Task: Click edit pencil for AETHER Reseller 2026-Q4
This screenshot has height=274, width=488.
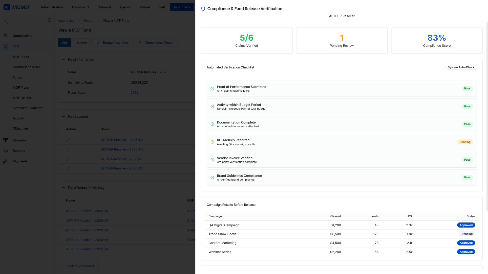Action: (68, 140)
